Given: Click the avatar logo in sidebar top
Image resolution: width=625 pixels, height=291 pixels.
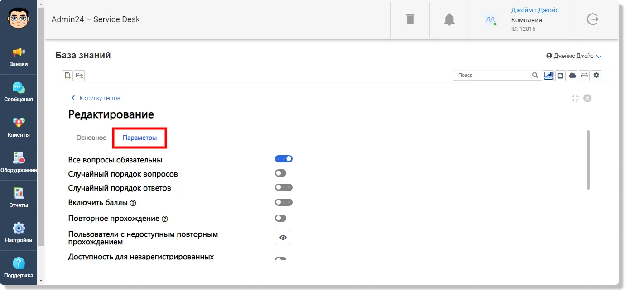Looking at the screenshot, I should click(19, 19).
